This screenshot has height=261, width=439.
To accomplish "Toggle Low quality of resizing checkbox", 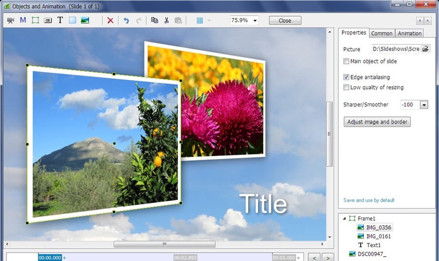I will tap(346, 88).
